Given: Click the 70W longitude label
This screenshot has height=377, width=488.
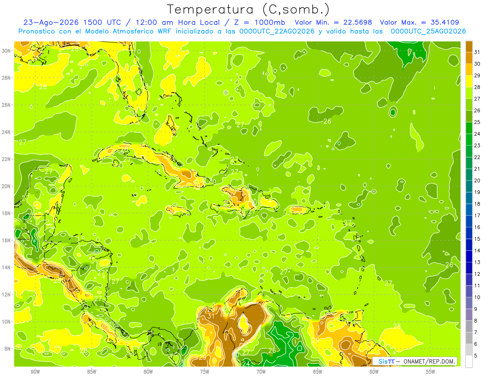Looking at the screenshot, I should [x=261, y=372].
